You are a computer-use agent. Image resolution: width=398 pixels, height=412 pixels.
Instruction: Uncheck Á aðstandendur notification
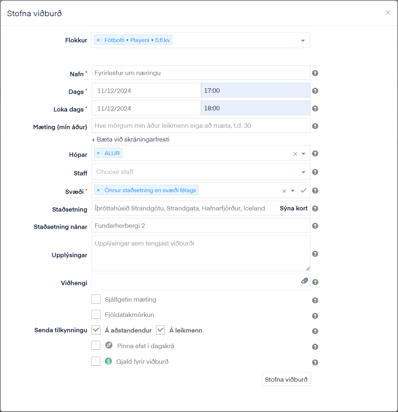(x=96, y=330)
